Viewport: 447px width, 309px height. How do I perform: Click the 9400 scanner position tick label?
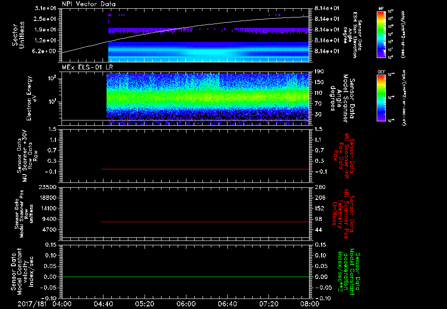point(49,219)
